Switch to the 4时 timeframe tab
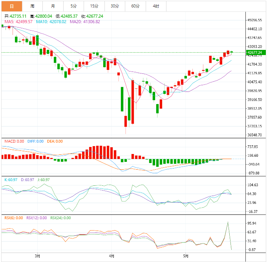 tap(156, 6)
